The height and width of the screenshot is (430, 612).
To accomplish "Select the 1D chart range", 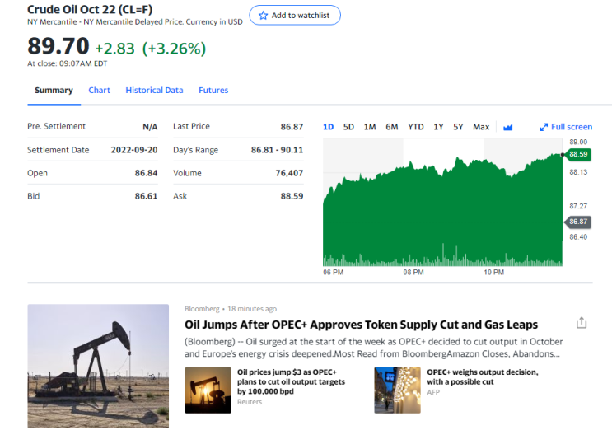I will [329, 127].
